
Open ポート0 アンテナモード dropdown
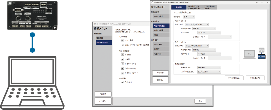tap(209, 32)
